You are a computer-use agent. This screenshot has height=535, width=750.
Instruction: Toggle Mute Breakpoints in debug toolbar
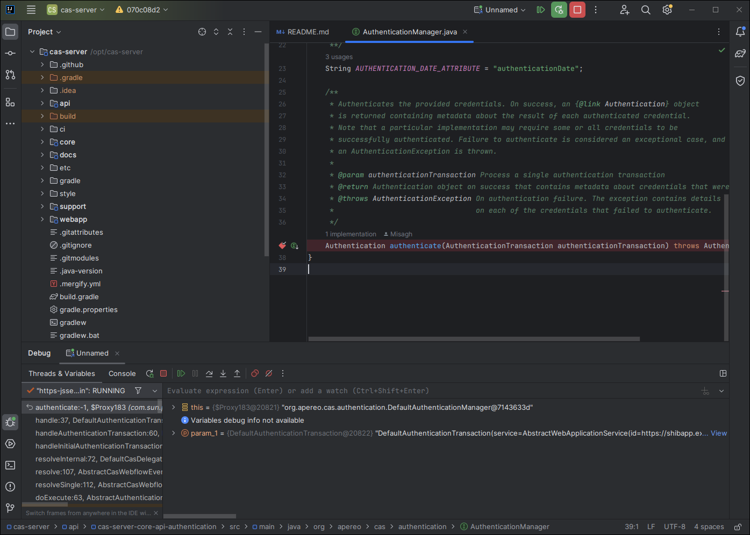tap(269, 373)
